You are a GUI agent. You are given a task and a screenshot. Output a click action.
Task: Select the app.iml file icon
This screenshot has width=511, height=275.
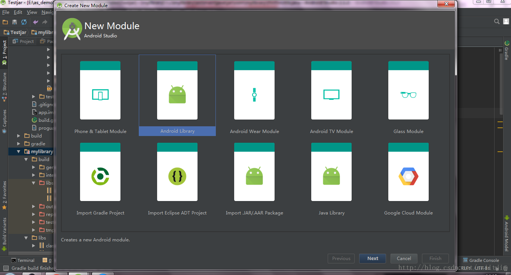tap(35, 112)
